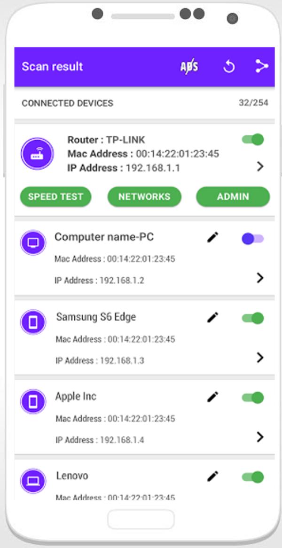Click the rescan refresh icon
This screenshot has height=548, width=282.
click(229, 66)
